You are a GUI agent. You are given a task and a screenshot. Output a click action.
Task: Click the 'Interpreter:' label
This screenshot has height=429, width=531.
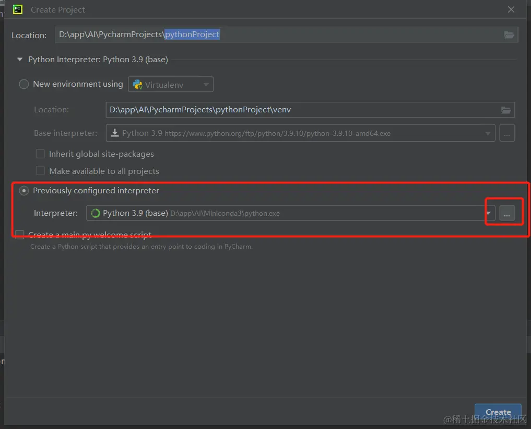pos(56,213)
